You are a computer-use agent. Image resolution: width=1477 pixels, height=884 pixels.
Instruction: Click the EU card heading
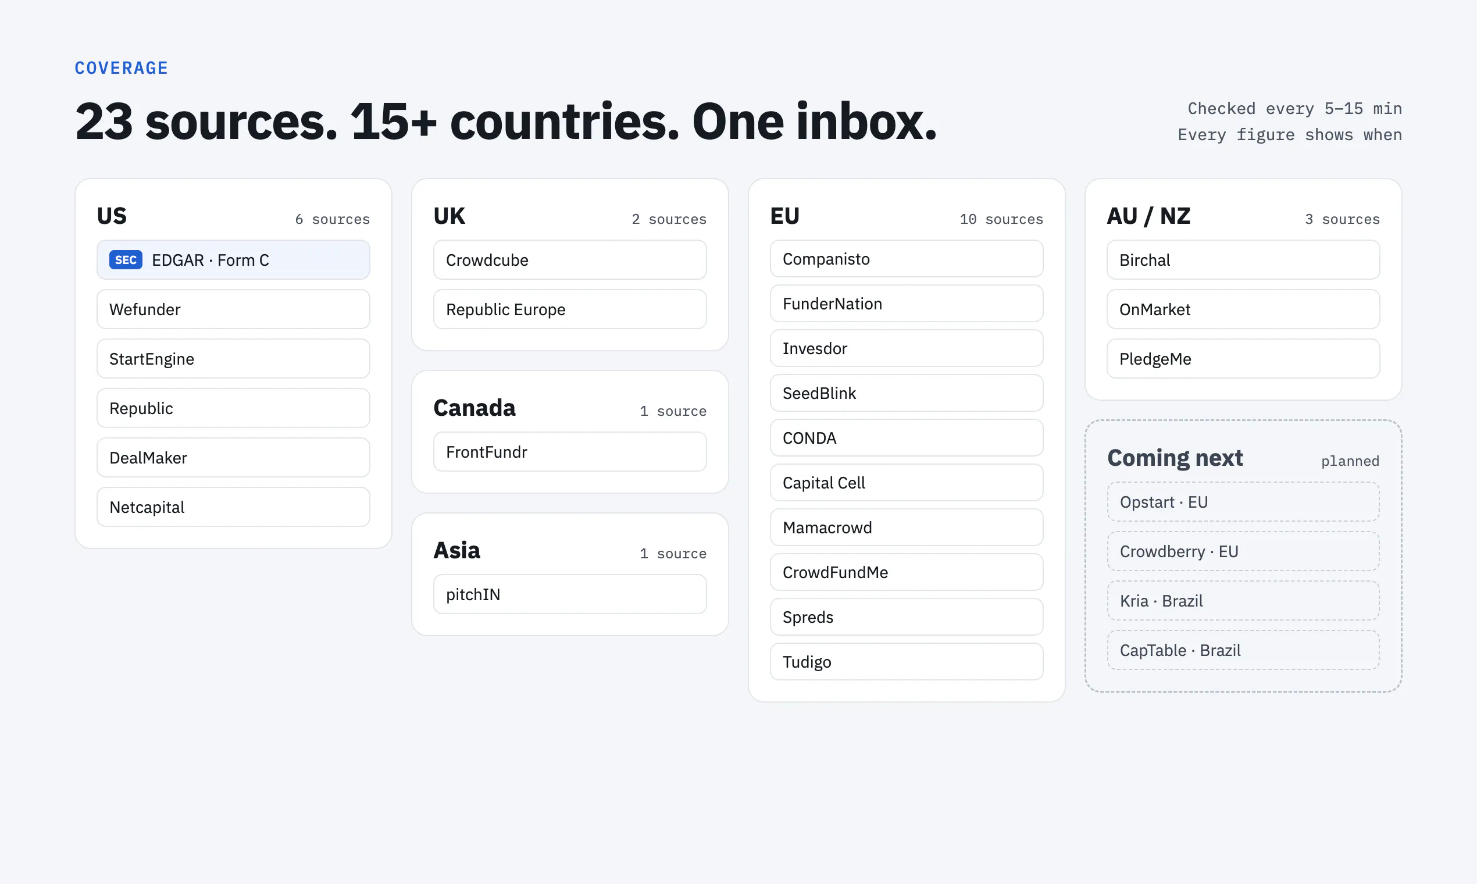click(785, 216)
